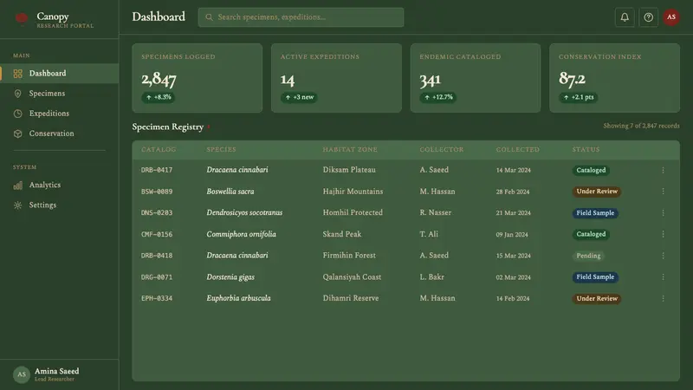This screenshot has height=390, width=693.
Task: Open row actions menu for DNS-0203
Action: [663, 212]
